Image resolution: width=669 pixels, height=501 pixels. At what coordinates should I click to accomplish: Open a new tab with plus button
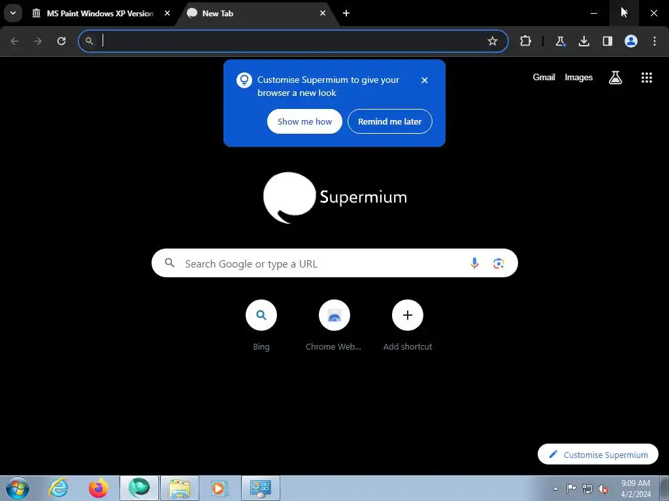(346, 13)
